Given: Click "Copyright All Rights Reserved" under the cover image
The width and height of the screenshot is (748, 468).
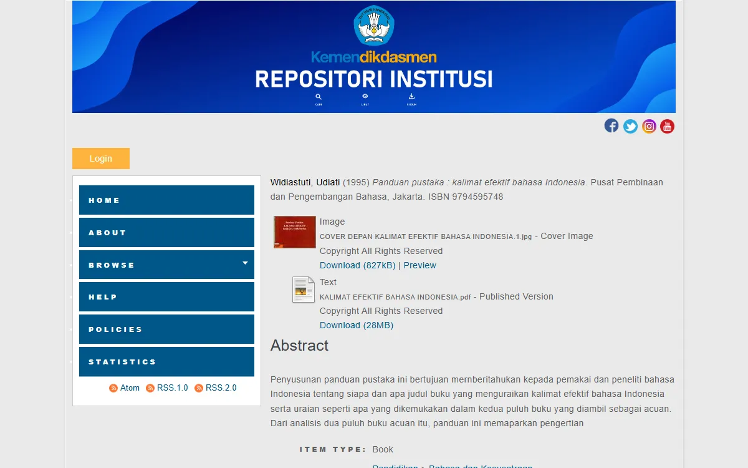Looking at the screenshot, I should pos(381,251).
